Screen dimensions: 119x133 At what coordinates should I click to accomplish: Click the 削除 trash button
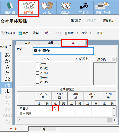point(69,33)
